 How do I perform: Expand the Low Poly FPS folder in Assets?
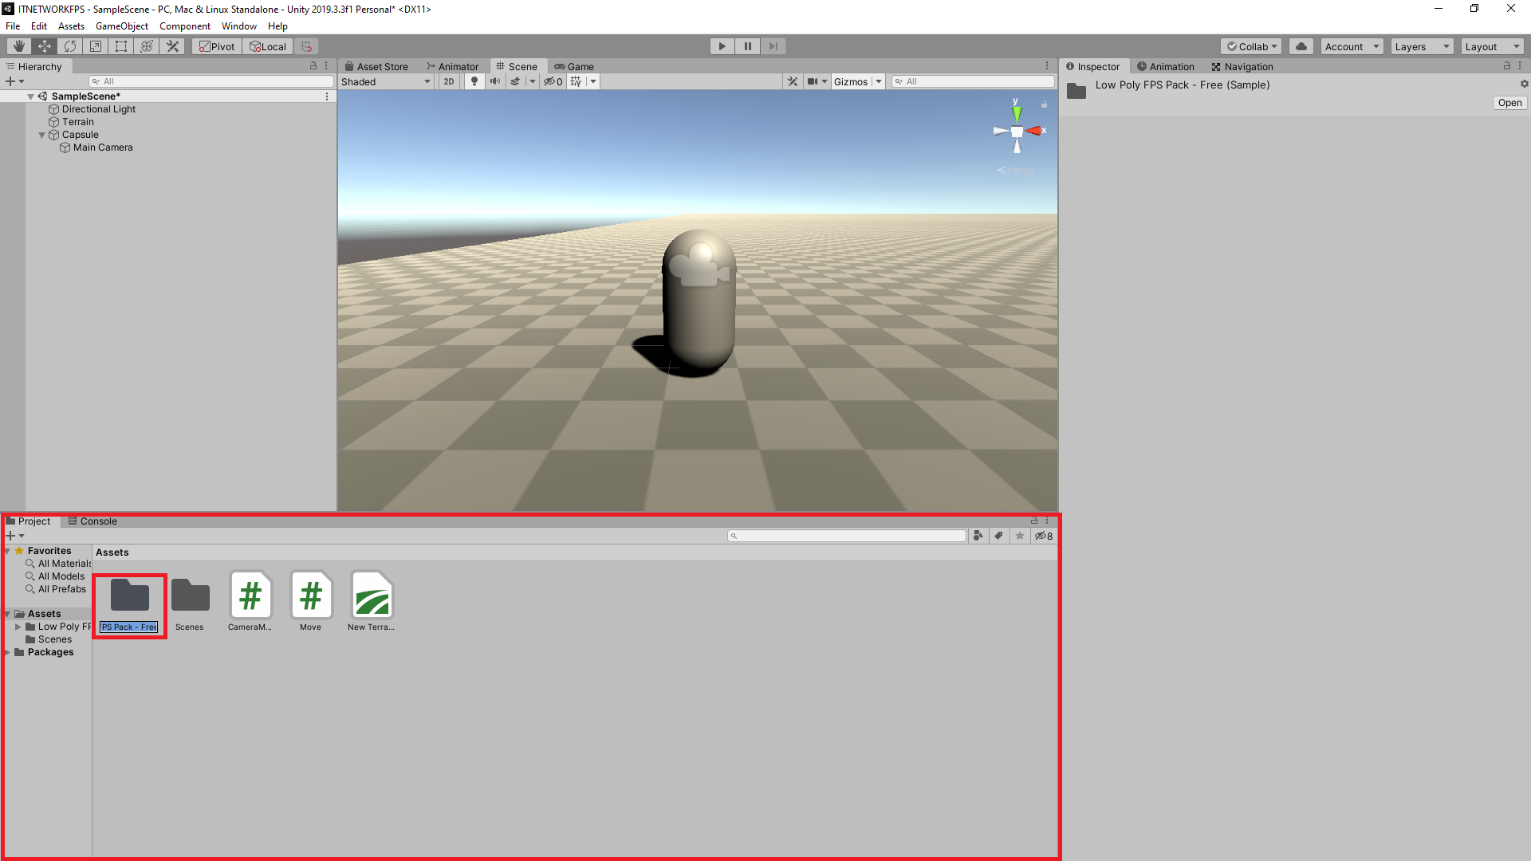(18, 626)
